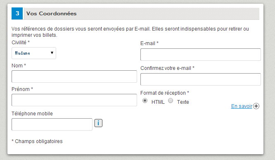Viewport: 275px width, 160px height.
Task: Click the Téléphone mobile label
Action: click(x=32, y=114)
